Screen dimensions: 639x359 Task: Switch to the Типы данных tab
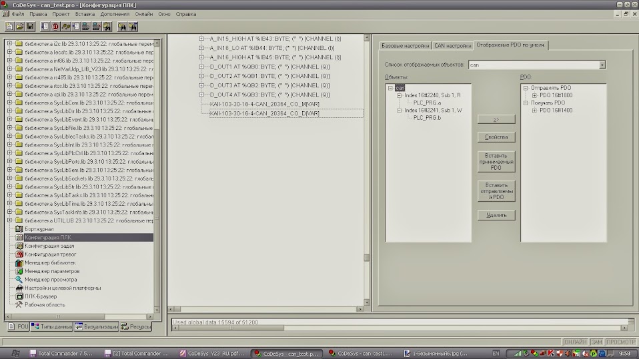pos(52,326)
